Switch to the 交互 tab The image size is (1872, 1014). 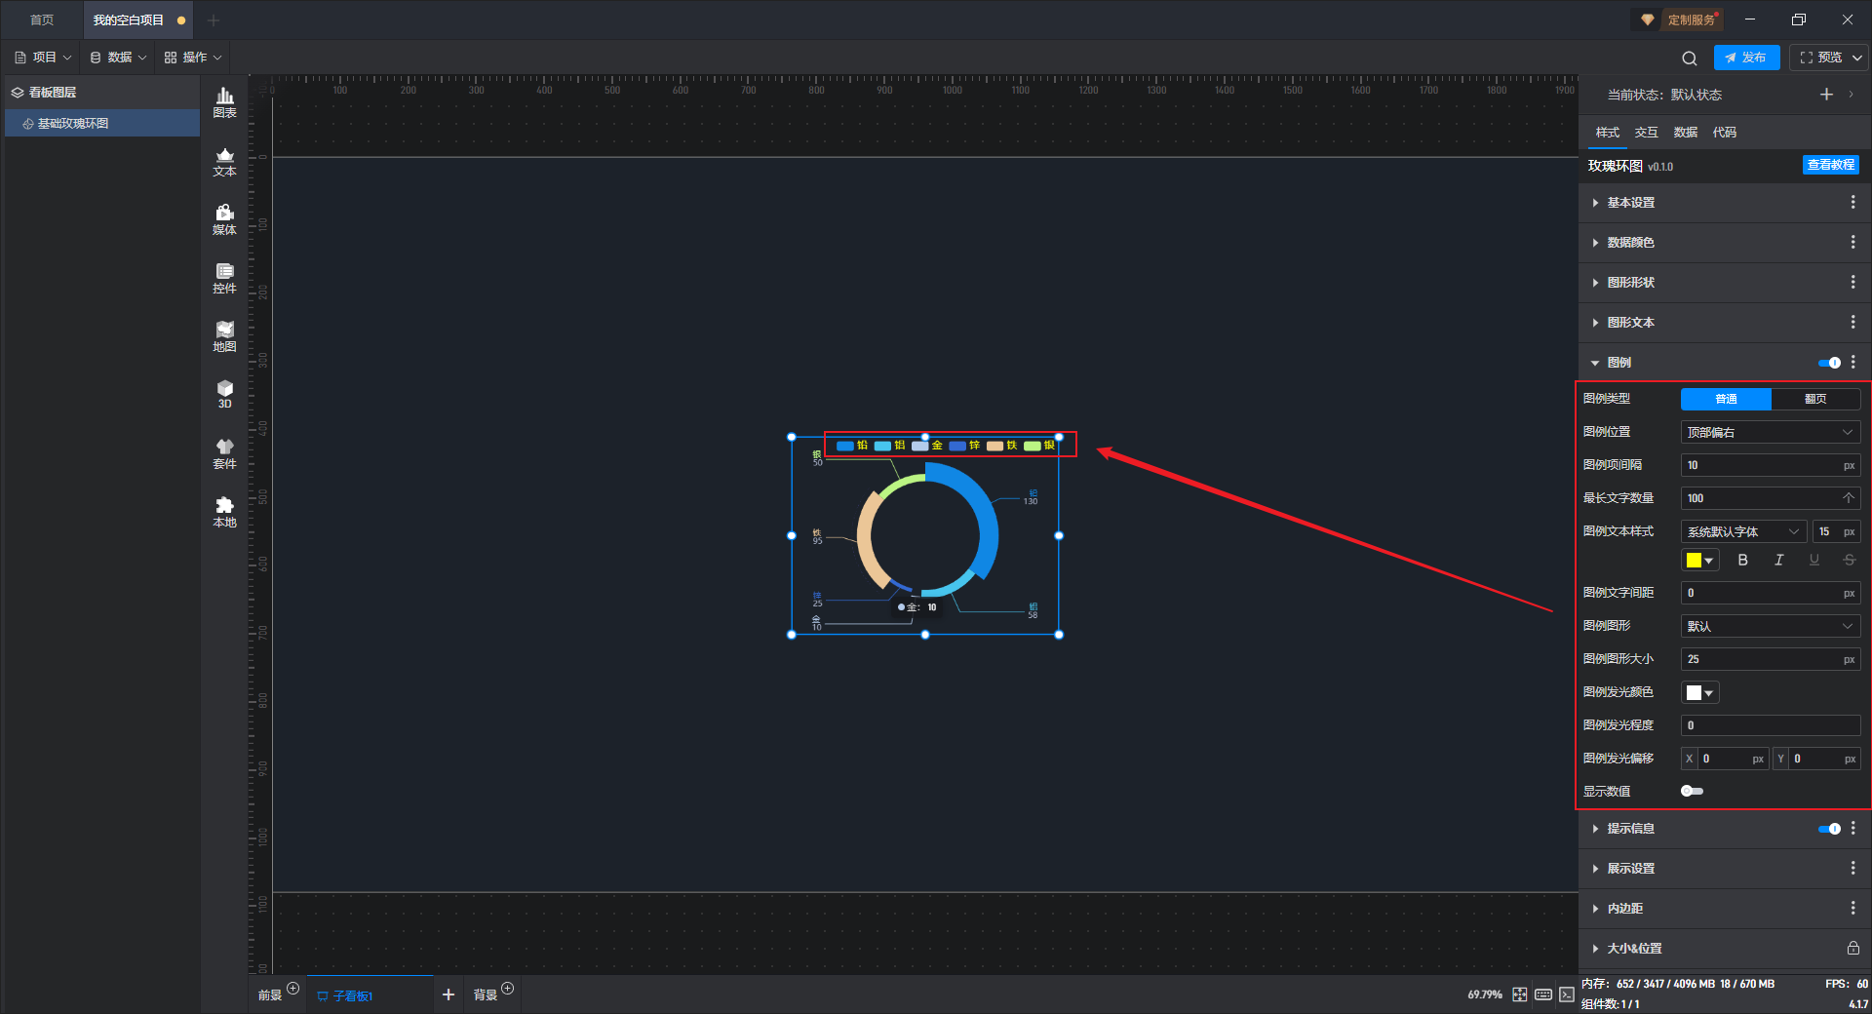point(1647,133)
